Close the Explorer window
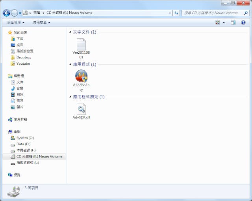This screenshot has width=252, height=201. [243, 3]
